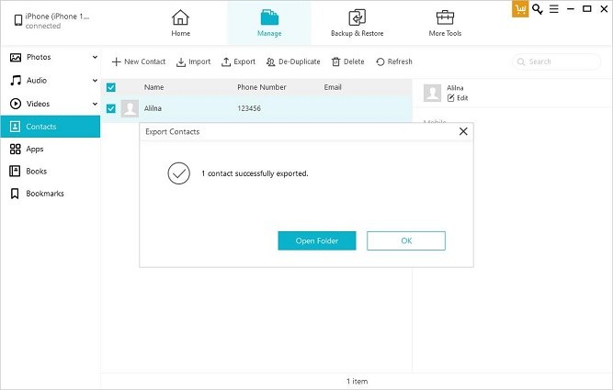The width and height of the screenshot is (613, 390).
Task: Open the More Tools tab
Action: click(x=445, y=23)
